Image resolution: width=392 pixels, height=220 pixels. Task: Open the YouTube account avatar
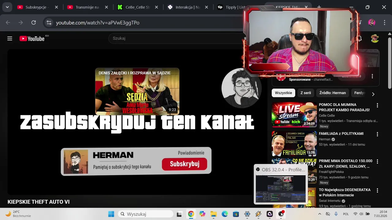(375, 38)
